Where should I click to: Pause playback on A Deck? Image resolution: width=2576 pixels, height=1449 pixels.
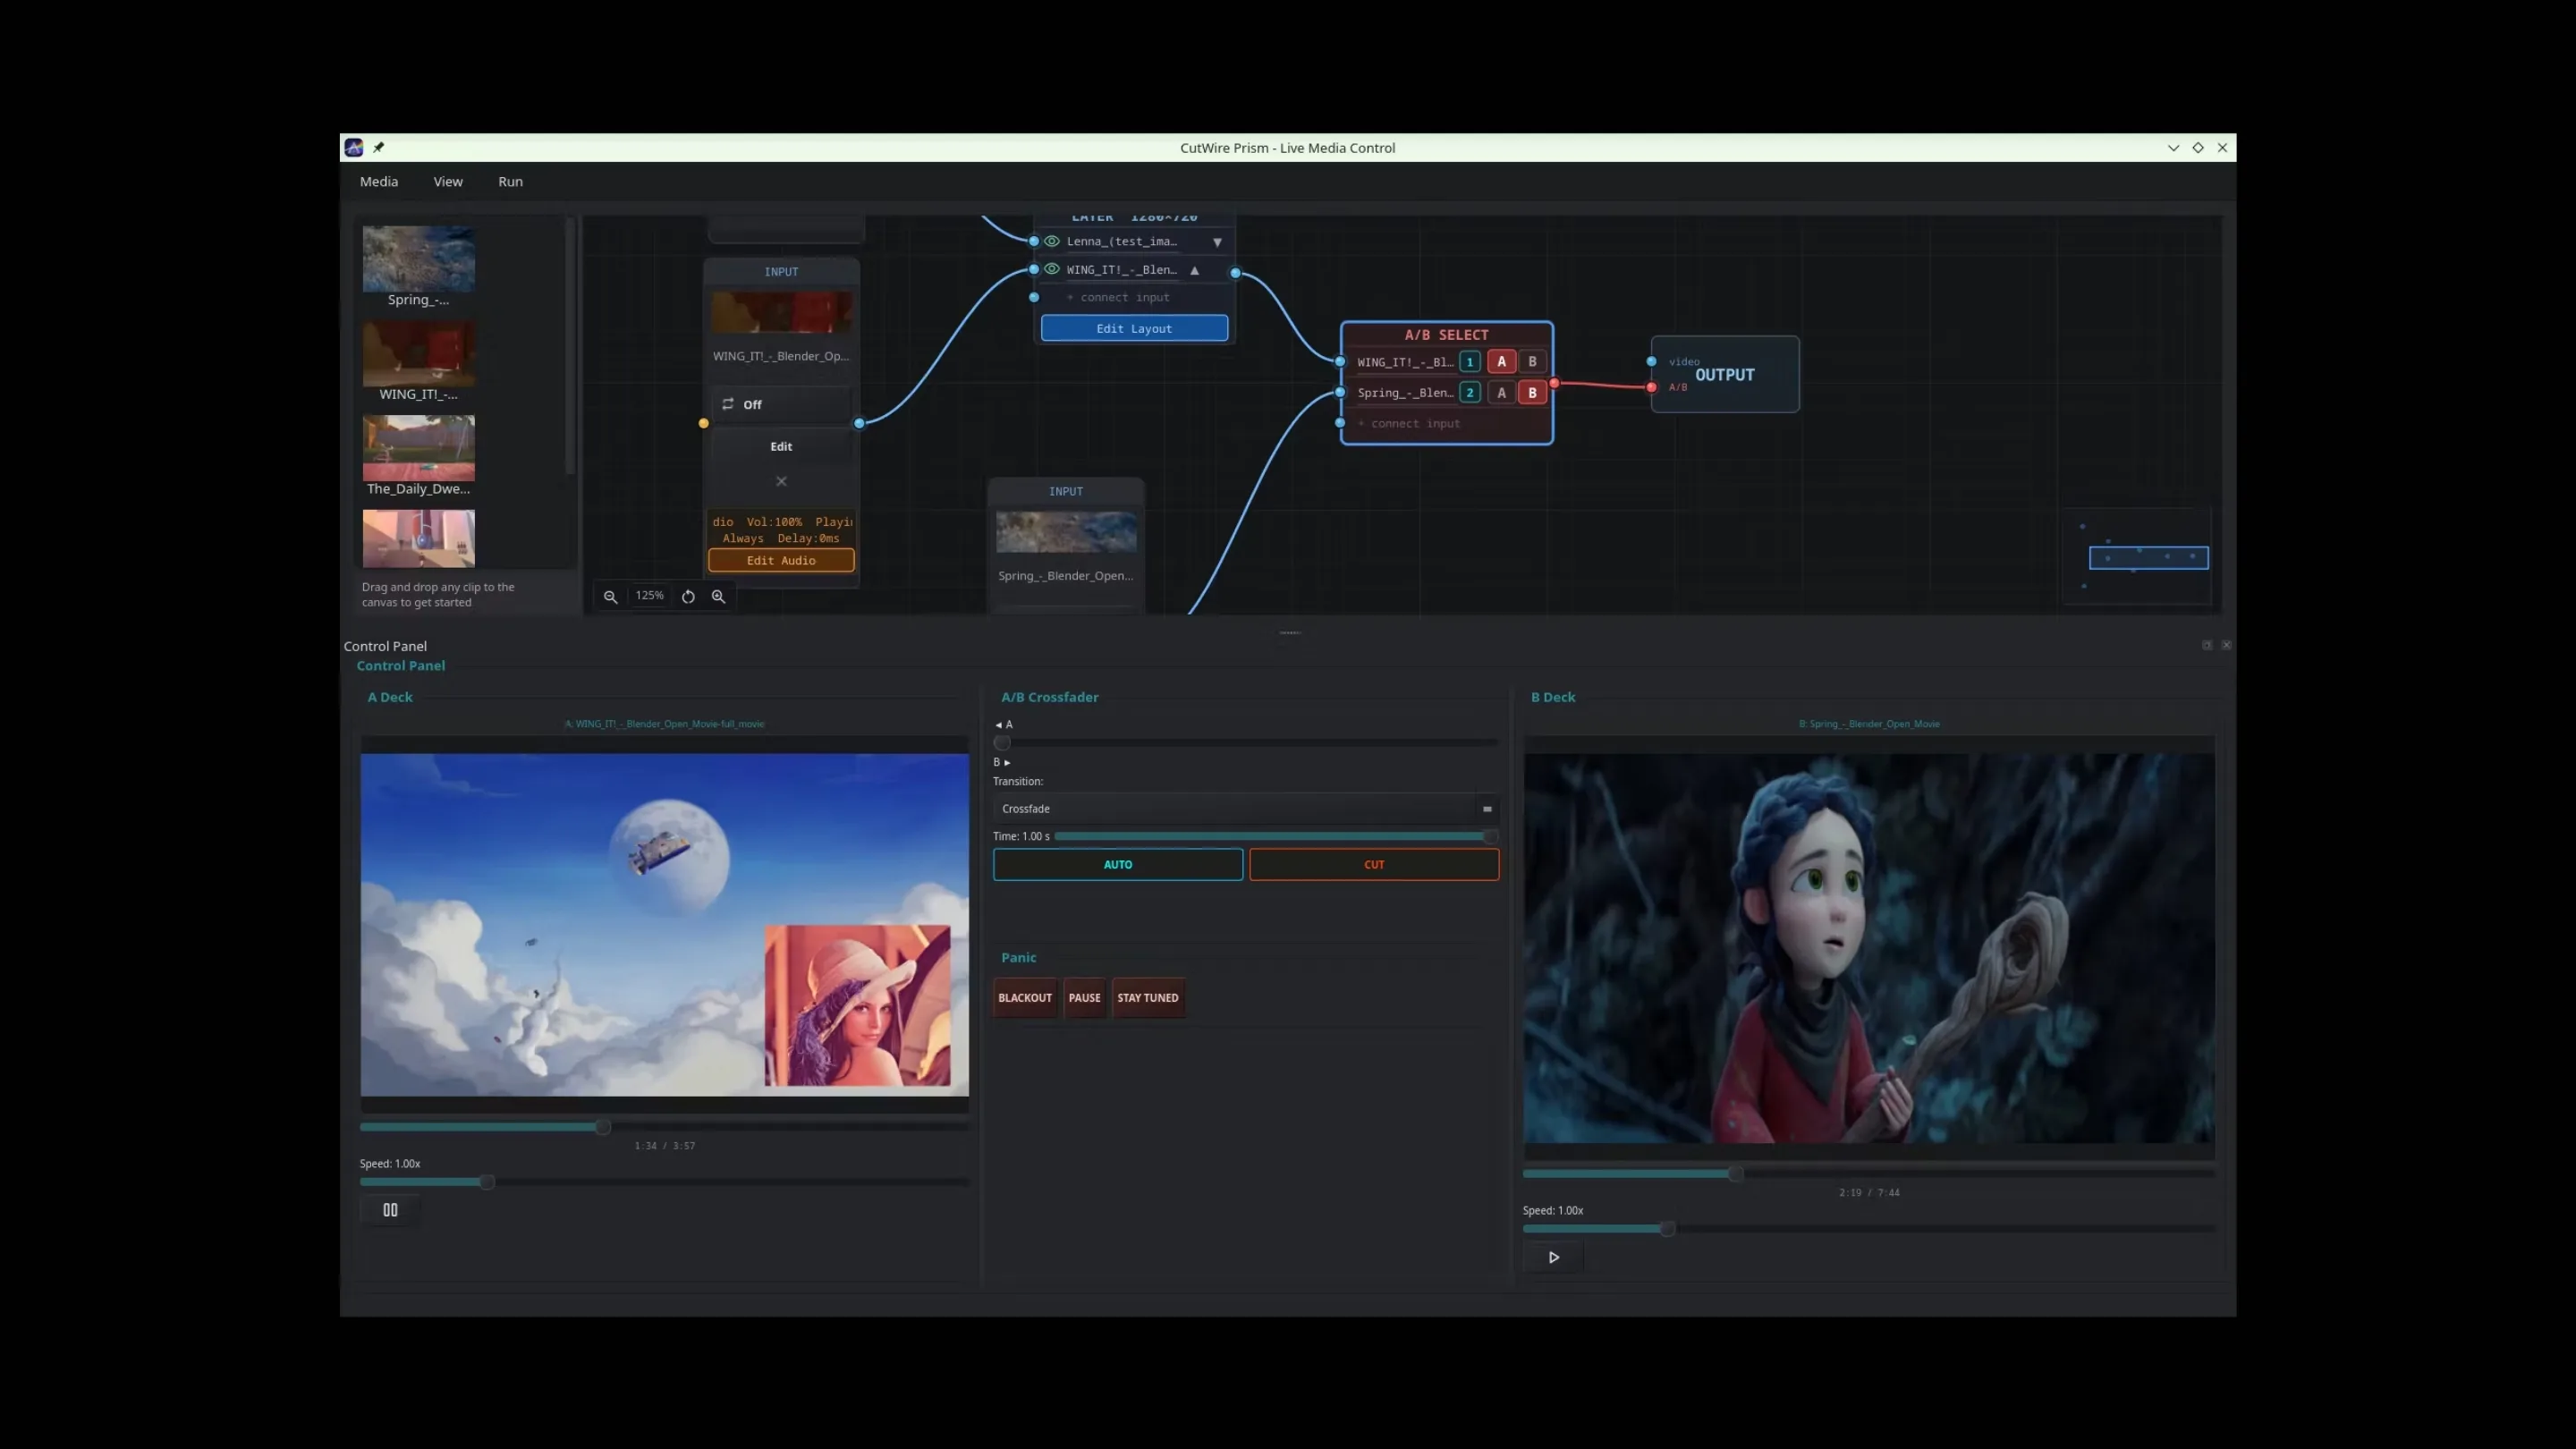coord(390,1210)
